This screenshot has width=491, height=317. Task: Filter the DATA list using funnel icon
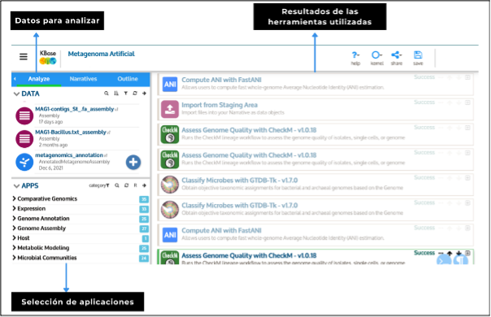point(125,93)
